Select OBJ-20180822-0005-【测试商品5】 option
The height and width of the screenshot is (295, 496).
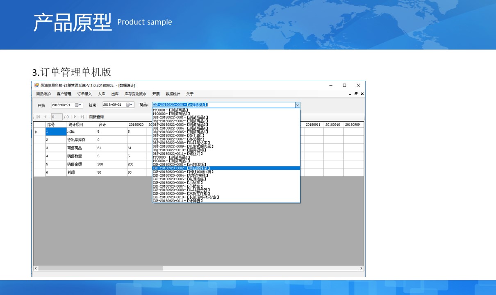(226, 132)
